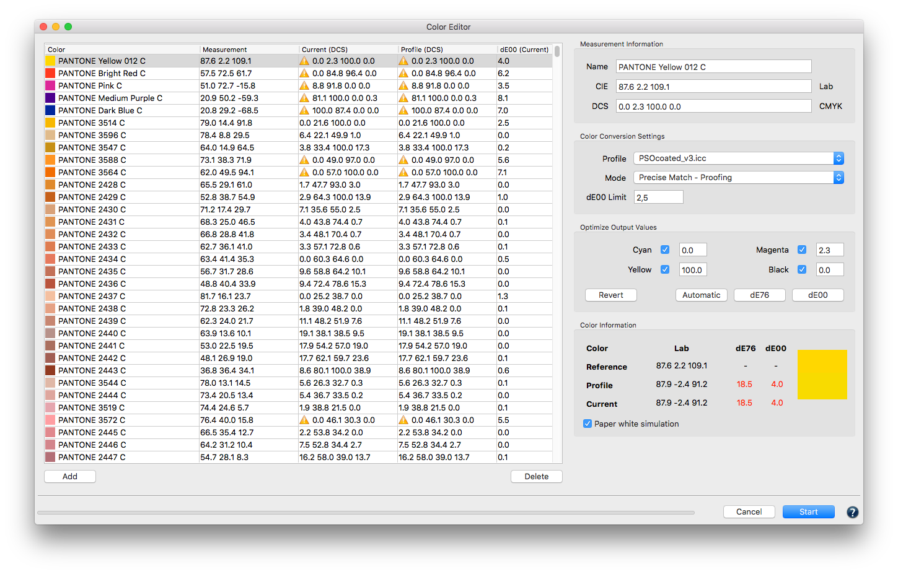Click warning icon in PANTONE 3564 C Profile column

403,172
